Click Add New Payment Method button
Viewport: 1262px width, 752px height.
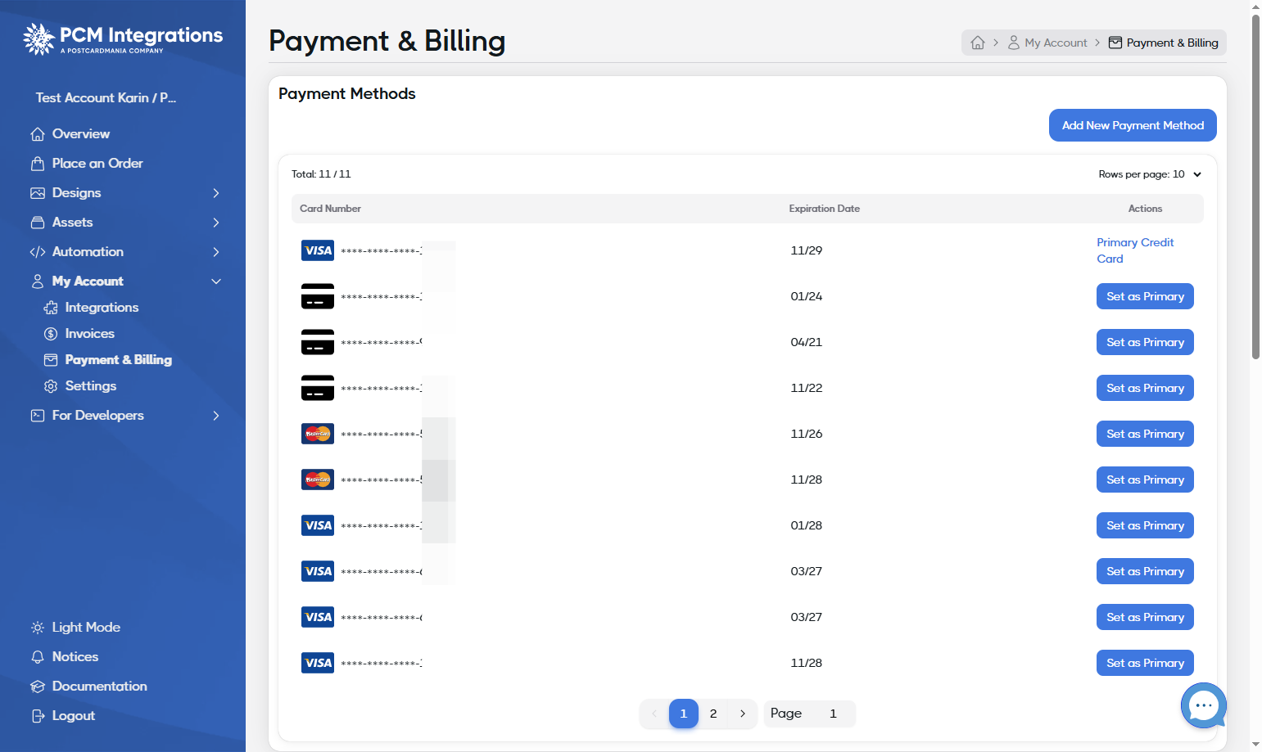point(1133,125)
